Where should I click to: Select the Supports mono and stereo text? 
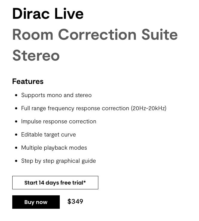point(56,95)
